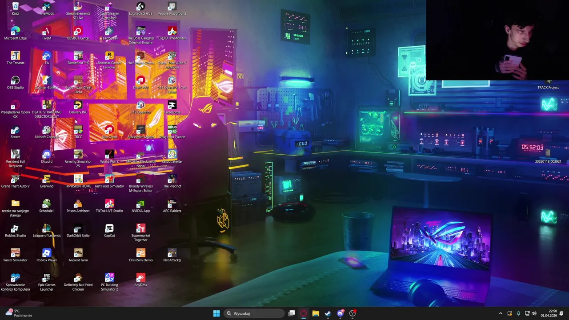Screen dimensions: 569x320
Task: Select Roblox Player shortcut
Action: (47, 256)
